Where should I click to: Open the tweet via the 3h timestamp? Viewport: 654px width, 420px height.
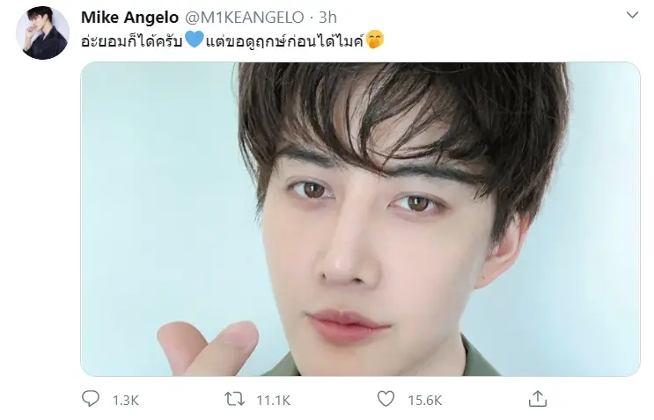tap(327, 18)
